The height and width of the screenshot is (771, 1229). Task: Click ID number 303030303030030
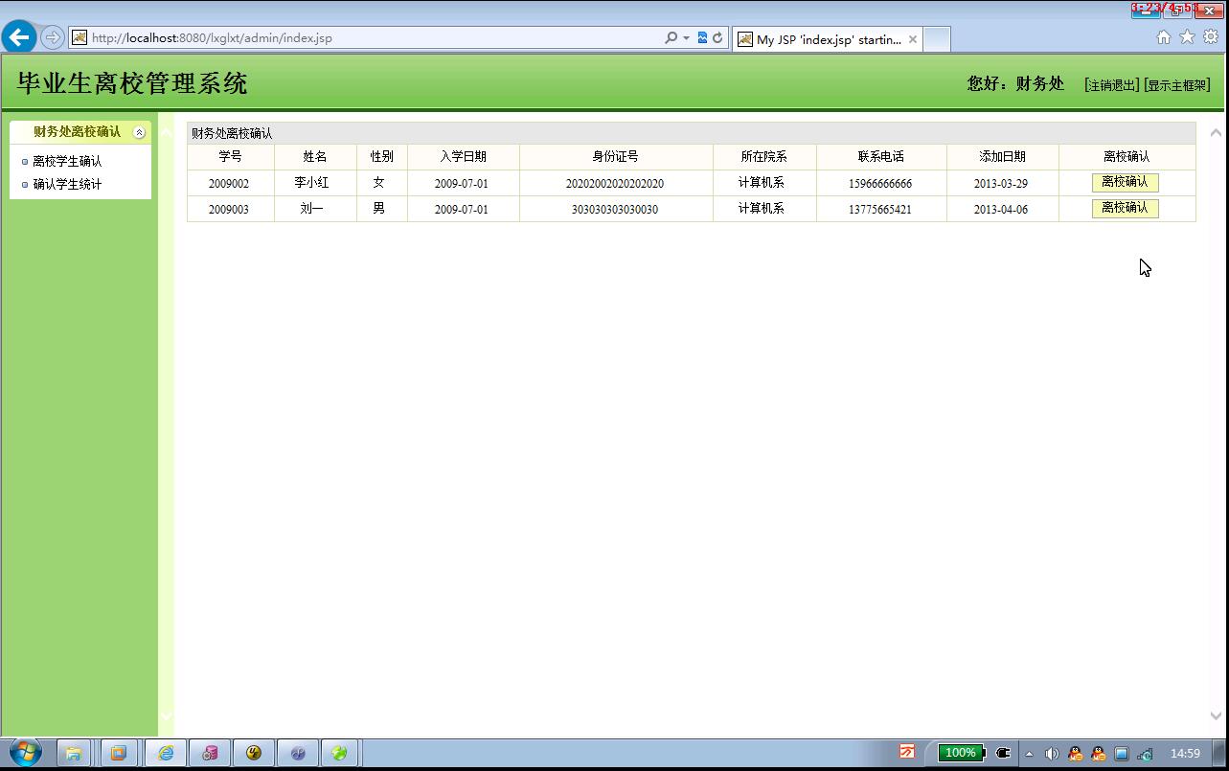click(x=615, y=209)
